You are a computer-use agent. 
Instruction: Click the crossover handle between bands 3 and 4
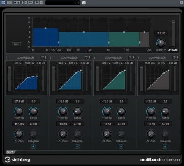pos(140,42)
